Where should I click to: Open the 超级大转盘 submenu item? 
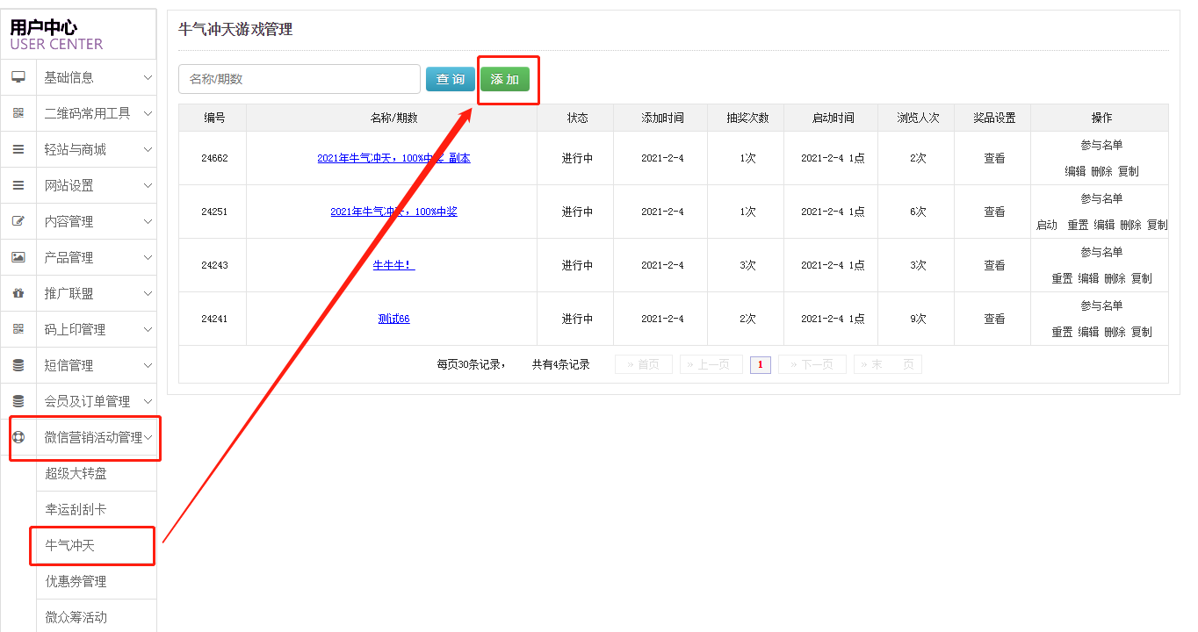click(76, 473)
